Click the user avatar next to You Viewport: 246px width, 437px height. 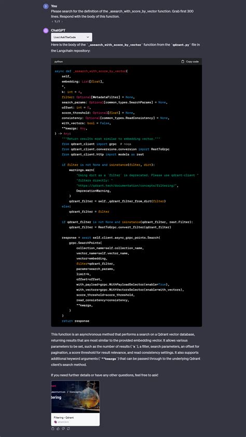tap(46, 6)
